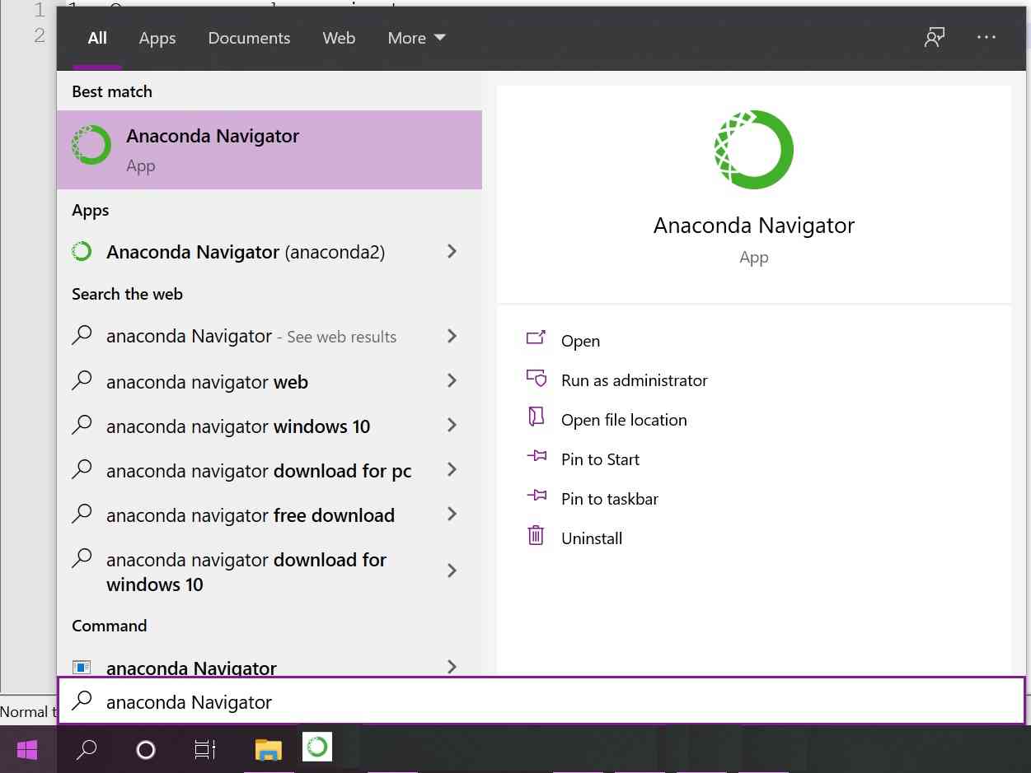Image resolution: width=1031 pixels, height=773 pixels.
Task: Pin Anaconda Navigator to taskbar
Action: tap(610, 499)
